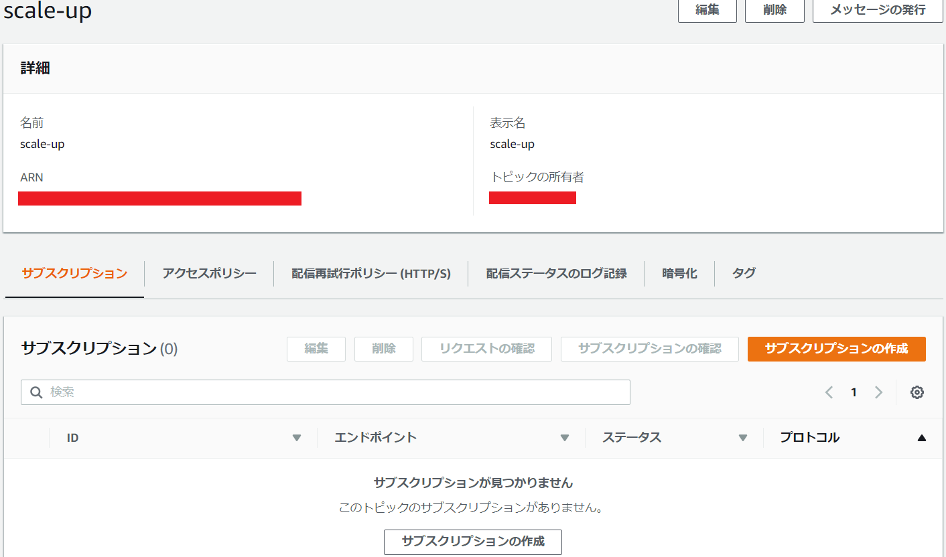Sort by ステータス column triangle
This screenshot has width=946, height=557.
(742, 438)
